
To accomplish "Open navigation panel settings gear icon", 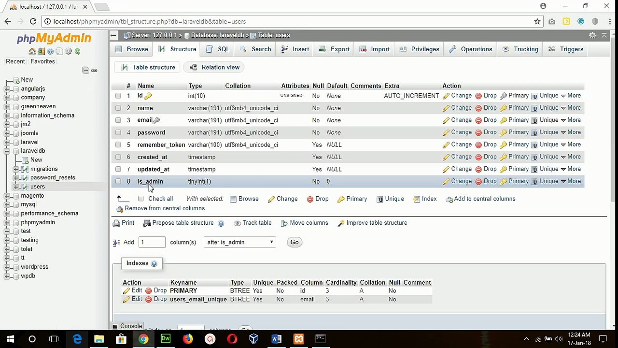I will (x=69, y=51).
